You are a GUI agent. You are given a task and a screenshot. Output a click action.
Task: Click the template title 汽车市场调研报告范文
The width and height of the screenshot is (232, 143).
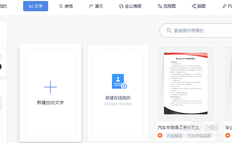click(178, 128)
